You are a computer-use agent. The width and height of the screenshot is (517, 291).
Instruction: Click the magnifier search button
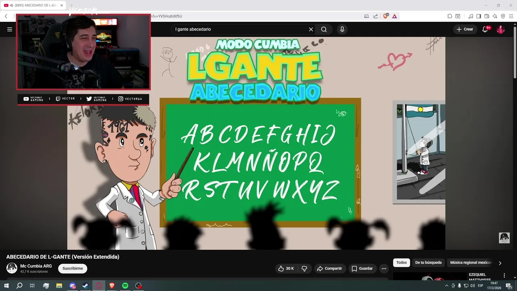pos(324,29)
